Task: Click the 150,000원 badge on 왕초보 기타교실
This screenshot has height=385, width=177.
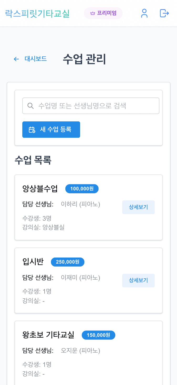Action: pos(98,335)
